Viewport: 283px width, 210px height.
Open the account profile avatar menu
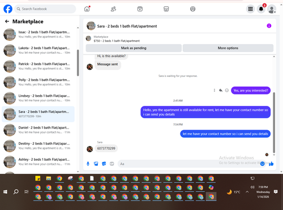point(272,9)
